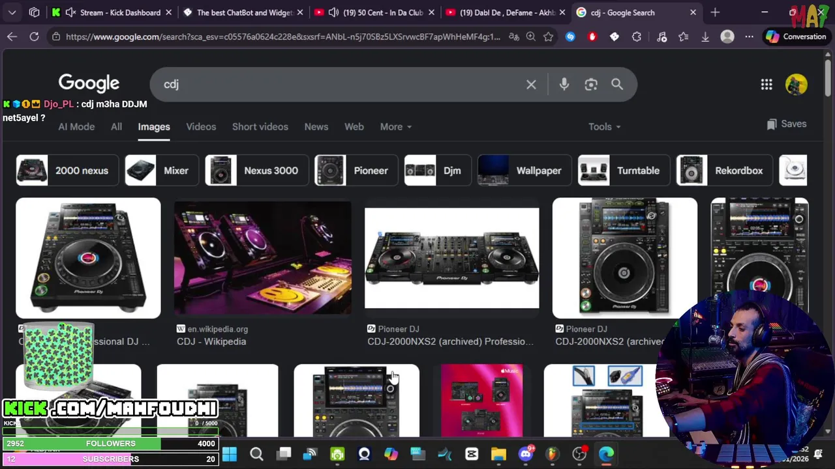Open the Tools dropdown
This screenshot has height=469, width=835.
(x=605, y=127)
